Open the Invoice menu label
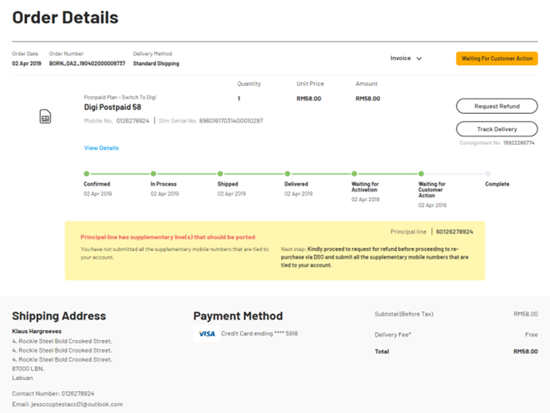 (400, 58)
